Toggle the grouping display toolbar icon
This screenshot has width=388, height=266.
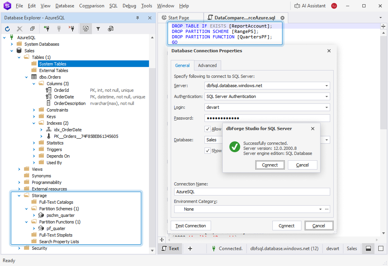pyautogui.click(x=86, y=28)
